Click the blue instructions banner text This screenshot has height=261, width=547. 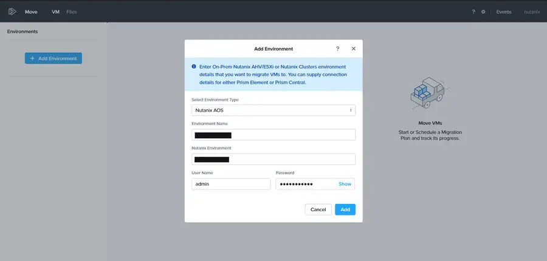click(x=273, y=75)
